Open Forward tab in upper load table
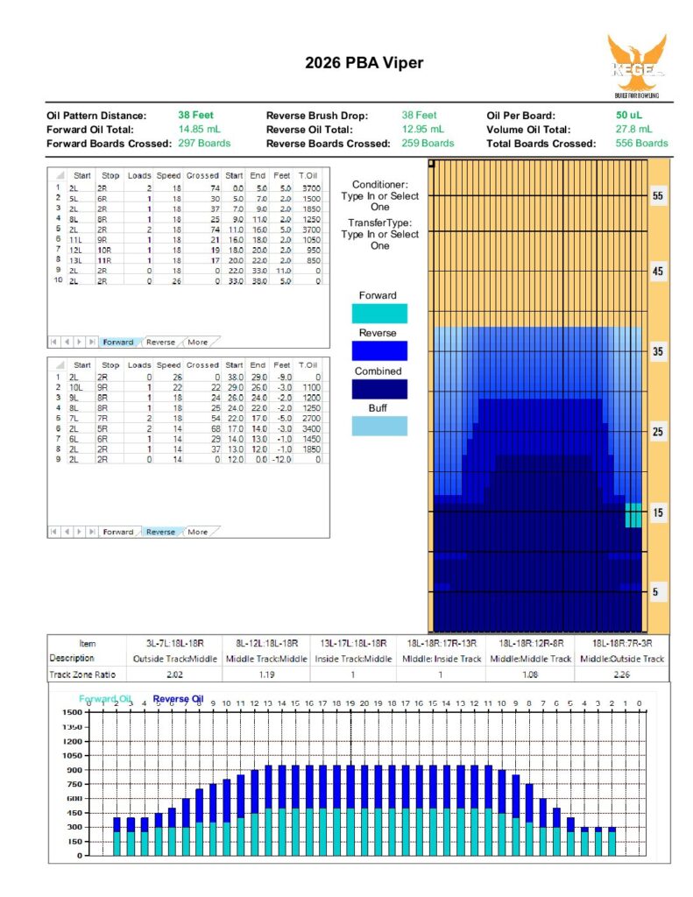 [118, 343]
